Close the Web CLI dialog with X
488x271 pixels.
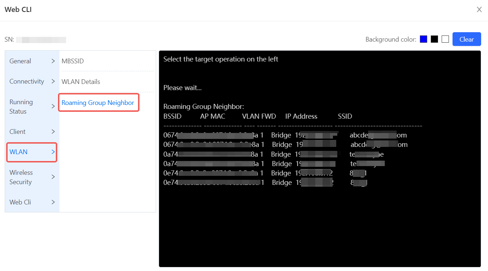(x=479, y=10)
